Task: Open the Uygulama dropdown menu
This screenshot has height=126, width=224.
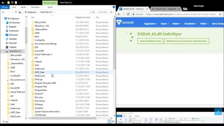Action: point(150,24)
